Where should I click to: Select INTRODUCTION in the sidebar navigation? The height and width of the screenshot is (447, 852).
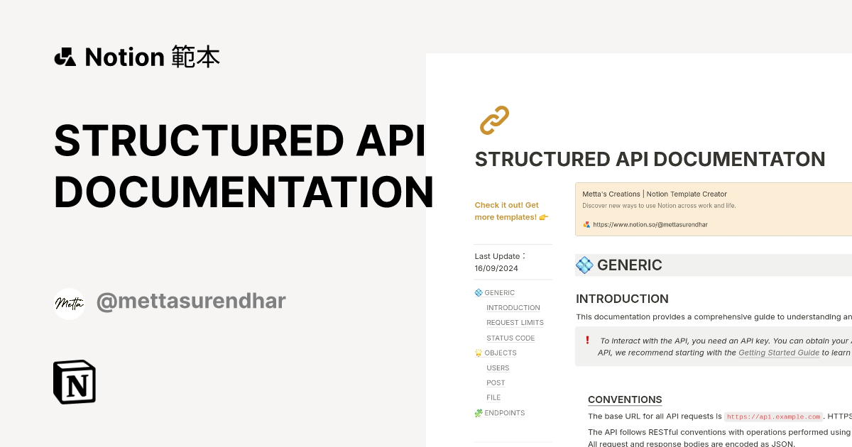click(x=513, y=307)
